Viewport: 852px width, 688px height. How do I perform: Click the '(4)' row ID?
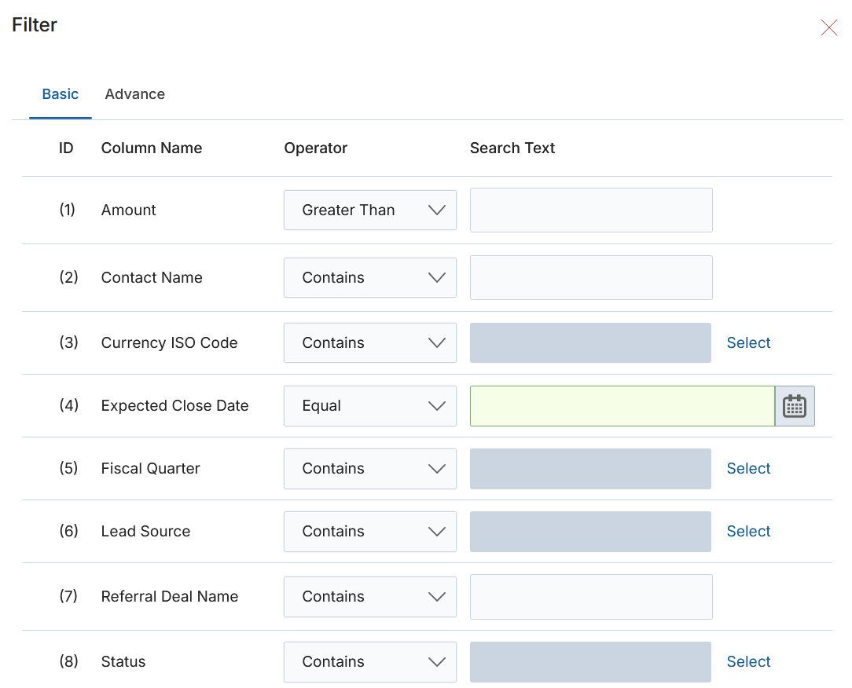pos(69,405)
